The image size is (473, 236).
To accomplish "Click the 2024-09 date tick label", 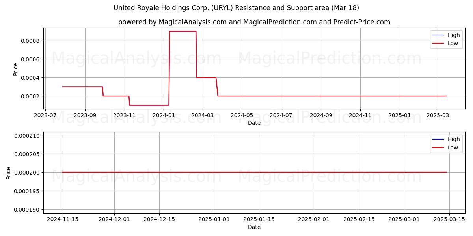I will coord(321,116).
